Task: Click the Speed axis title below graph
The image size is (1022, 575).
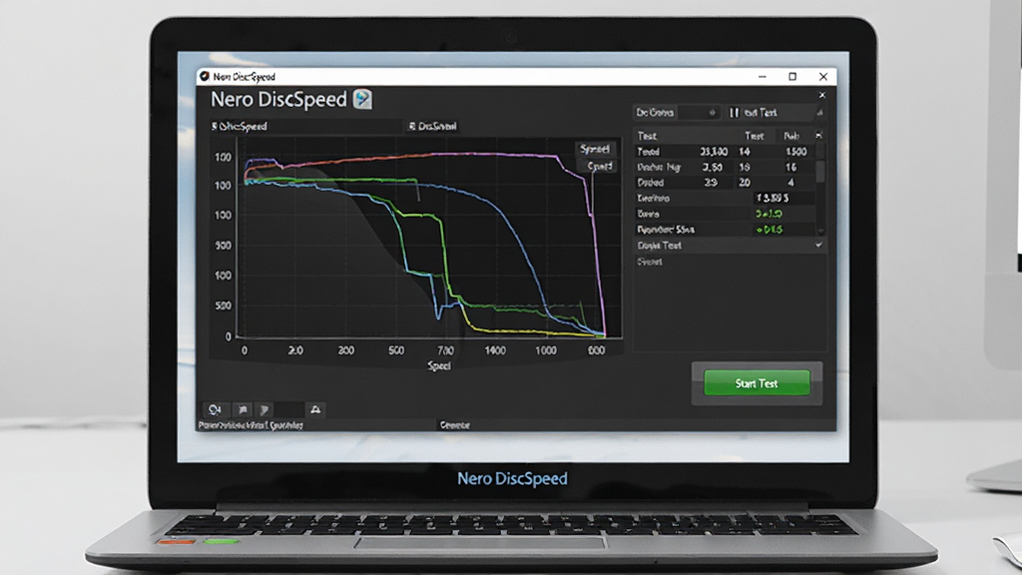Action: [439, 365]
